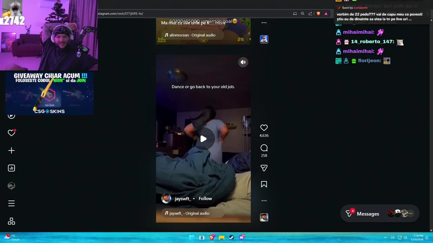433x243 pixels.
Task: Open the jayswft_ audio thumbnail
Action: [264, 217]
